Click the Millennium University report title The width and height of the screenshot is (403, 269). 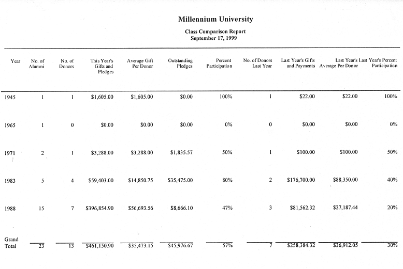click(215, 19)
